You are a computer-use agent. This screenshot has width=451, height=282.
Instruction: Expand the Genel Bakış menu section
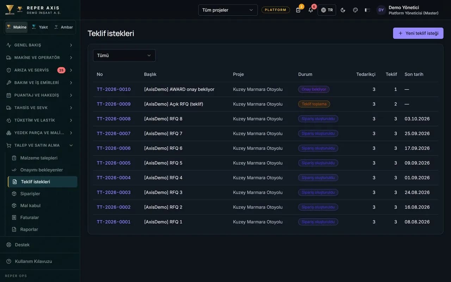point(40,45)
